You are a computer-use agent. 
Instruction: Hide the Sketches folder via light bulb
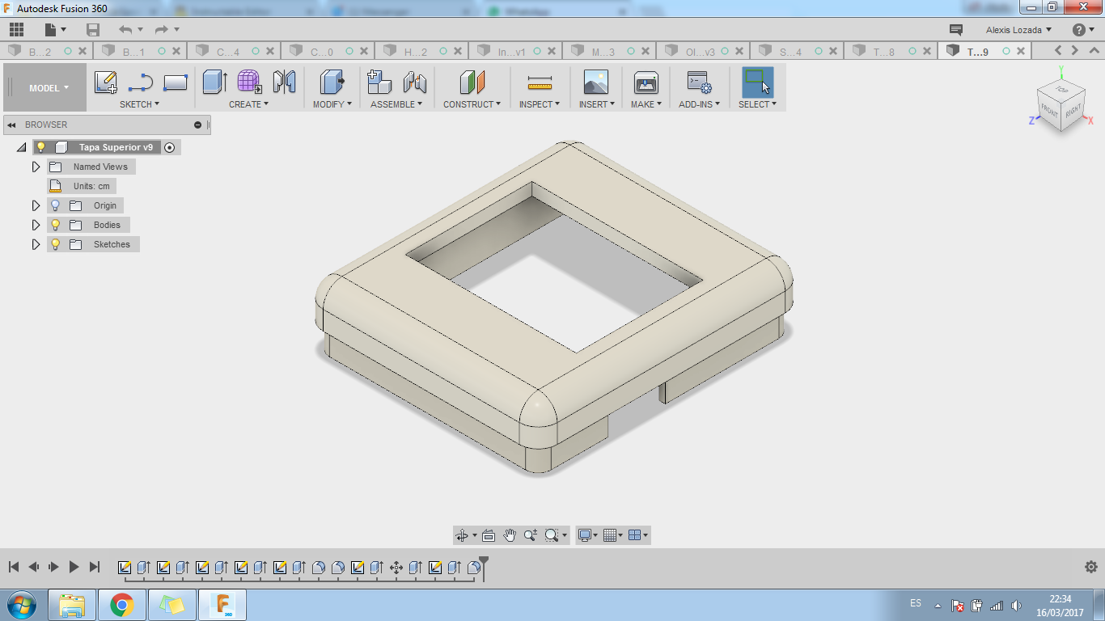tap(56, 245)
